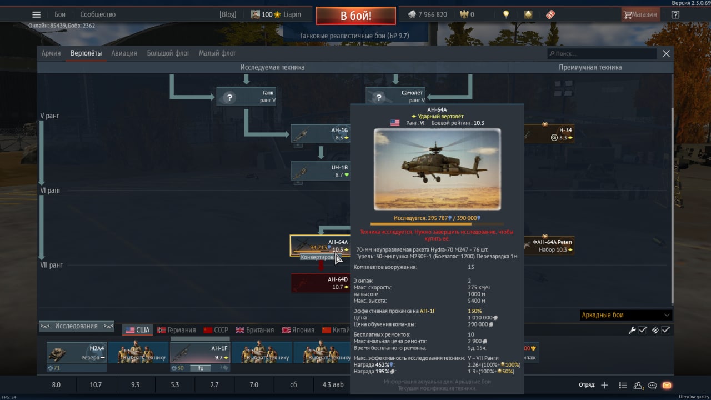Open the squad list icon
The image size is (711, 400).
point(623,385)
